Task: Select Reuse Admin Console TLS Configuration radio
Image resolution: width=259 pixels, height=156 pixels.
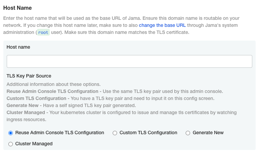Action: (x=10, y=133)
